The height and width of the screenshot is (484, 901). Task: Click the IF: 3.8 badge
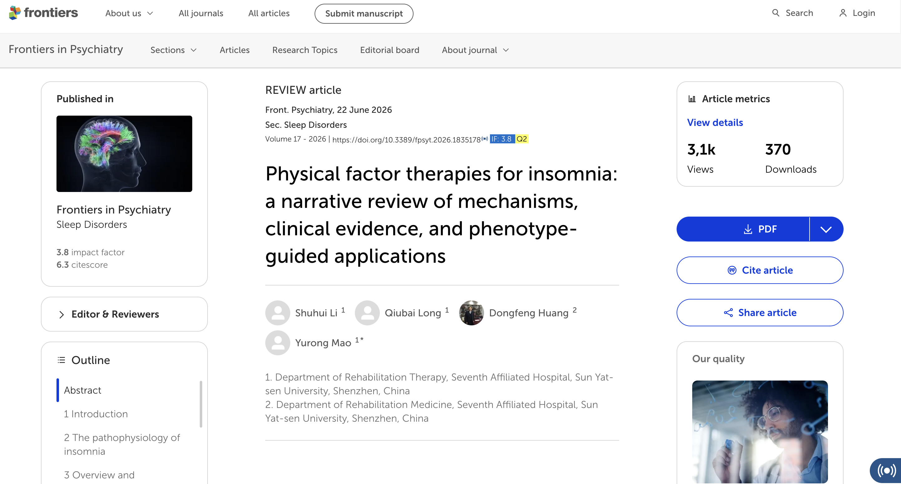502,139
